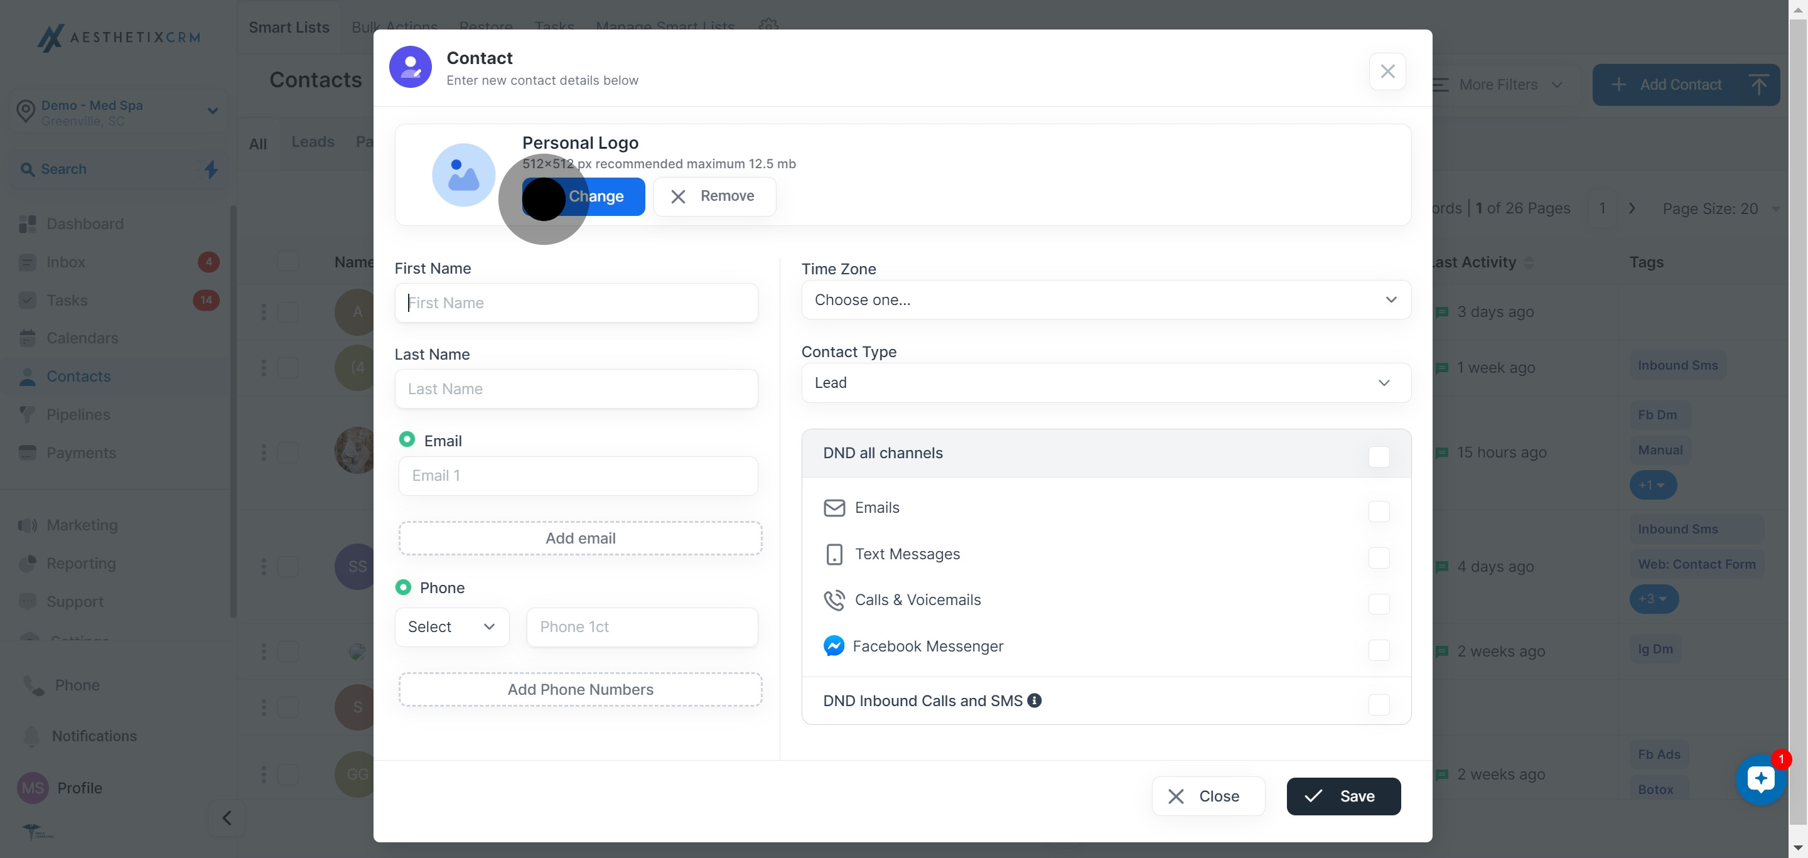Click the Emails envelope icon

(x=833, y=507)
